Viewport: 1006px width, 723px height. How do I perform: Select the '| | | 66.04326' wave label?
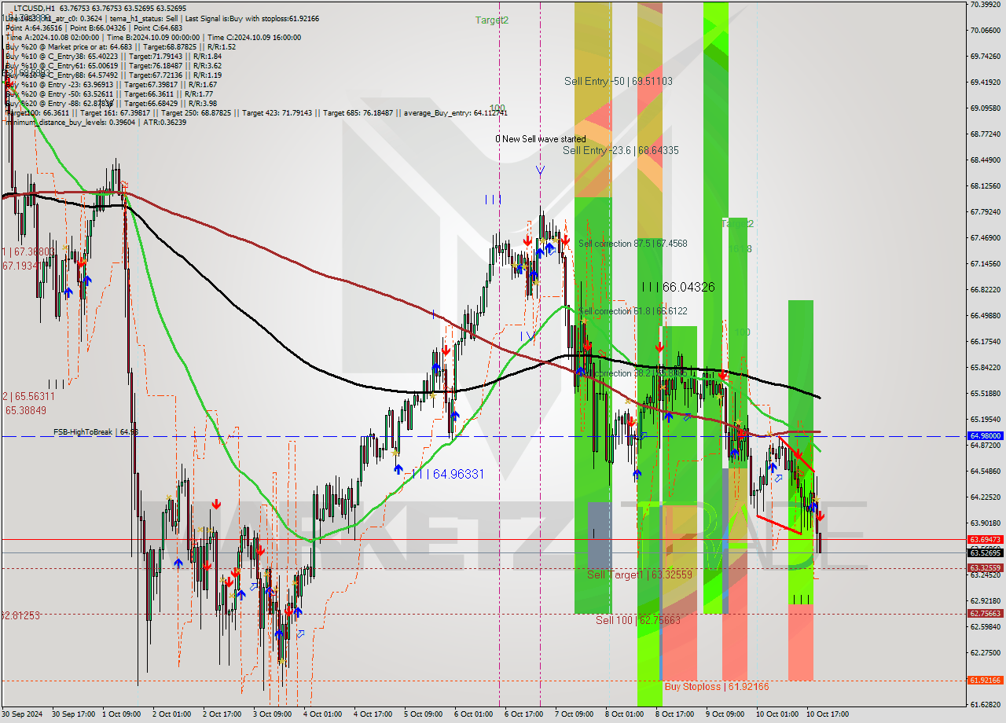(x=678, y=288)
